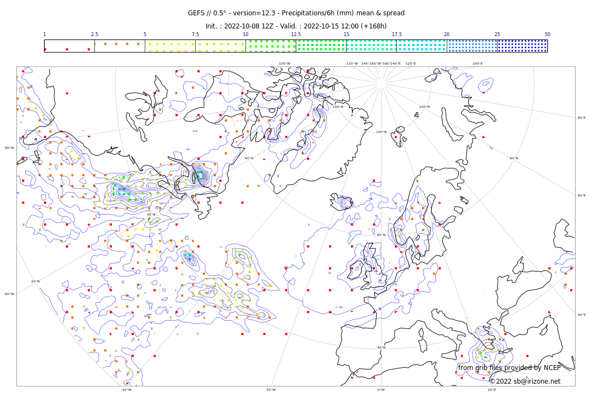Screen dimensions: 592x393
Task: Click the "100°E" longitude label
Action: click(x=477, y=63)
